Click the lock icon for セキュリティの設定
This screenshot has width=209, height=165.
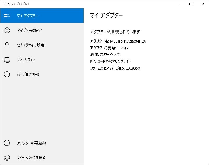(x=7, y=45)
